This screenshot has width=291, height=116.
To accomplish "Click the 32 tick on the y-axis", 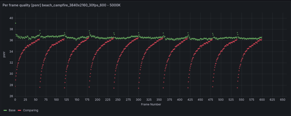I will coord(11,63).
